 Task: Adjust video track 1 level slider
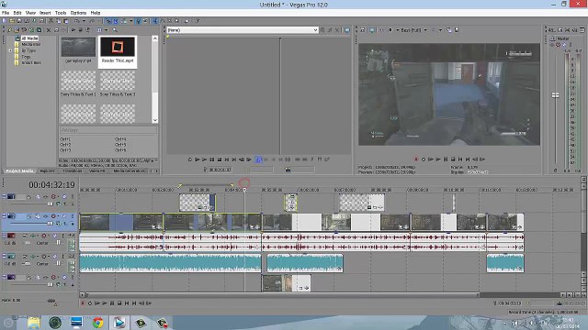[x=51, y=203]
